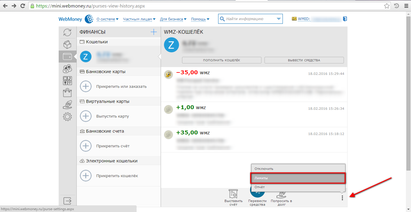Open the payments services grid sidebar icon
411x212 pixels.
coord(67,81)
